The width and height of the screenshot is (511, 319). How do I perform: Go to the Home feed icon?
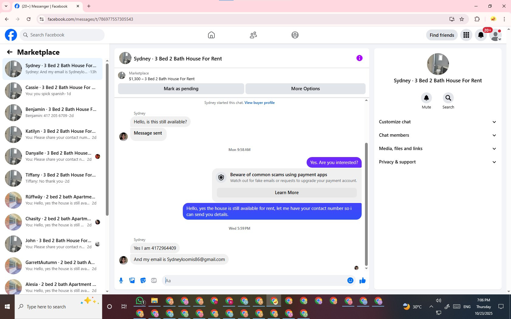coord(211,35)
